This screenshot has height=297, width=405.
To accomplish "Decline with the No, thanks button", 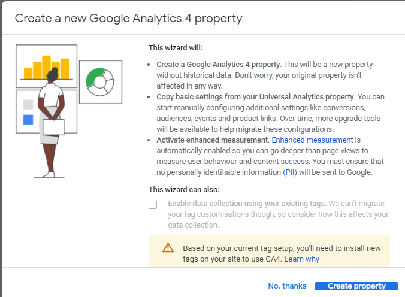I will [x=287, y=286].
